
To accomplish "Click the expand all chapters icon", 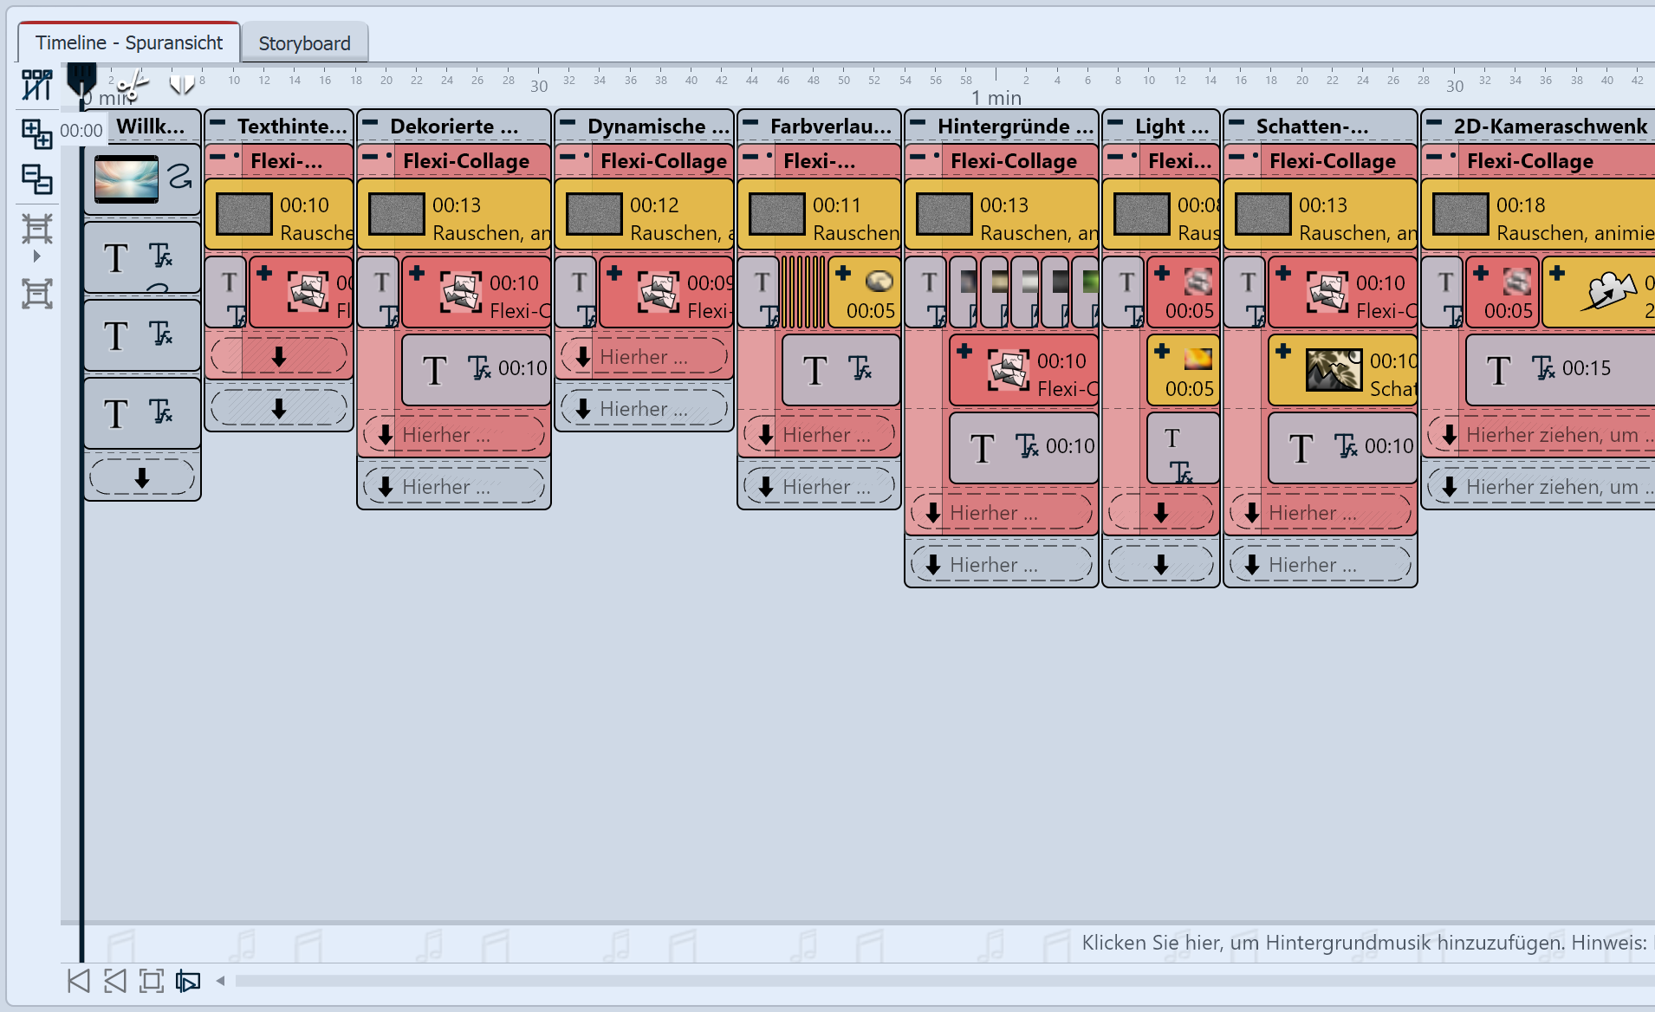I will point(36,133).
